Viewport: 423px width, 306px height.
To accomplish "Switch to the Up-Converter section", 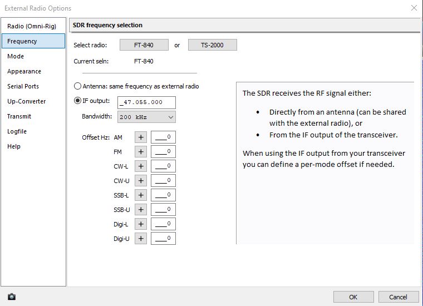I will click(x=26, y=101).
